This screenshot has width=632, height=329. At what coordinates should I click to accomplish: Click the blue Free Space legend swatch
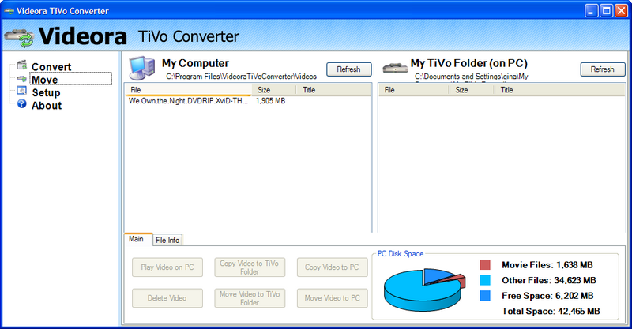coord(485,296)
